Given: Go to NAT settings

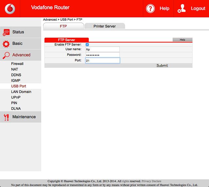Looking at the screenshot, I should click(14, 69).
